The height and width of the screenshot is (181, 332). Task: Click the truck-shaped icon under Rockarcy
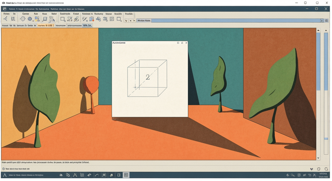click(x=98, y=19)
